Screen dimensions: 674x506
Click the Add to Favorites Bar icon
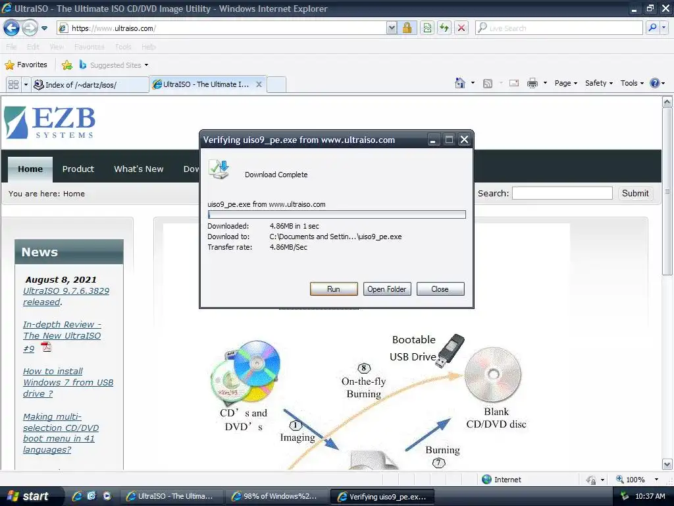pyautogui.click(x=67, y=65)
